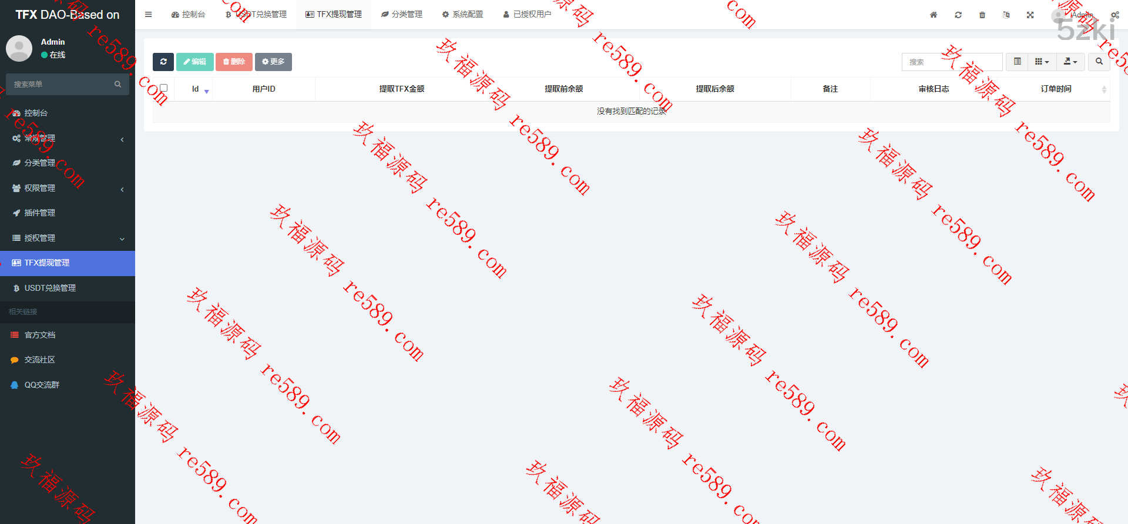
Task: Click the 官方文档 link in the sidebar
Action: (40, 335)
